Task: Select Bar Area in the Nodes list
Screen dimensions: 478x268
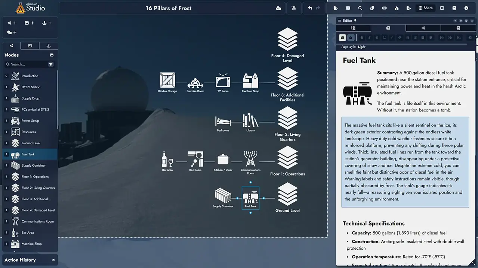Action: [x=30, y=233]
